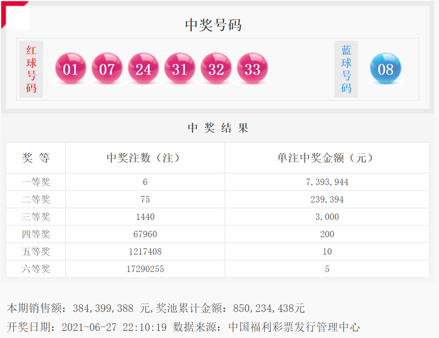This screenshot has height=338, width=439.
Task: Click the red ball numbered 01
Action: point(70,69)
